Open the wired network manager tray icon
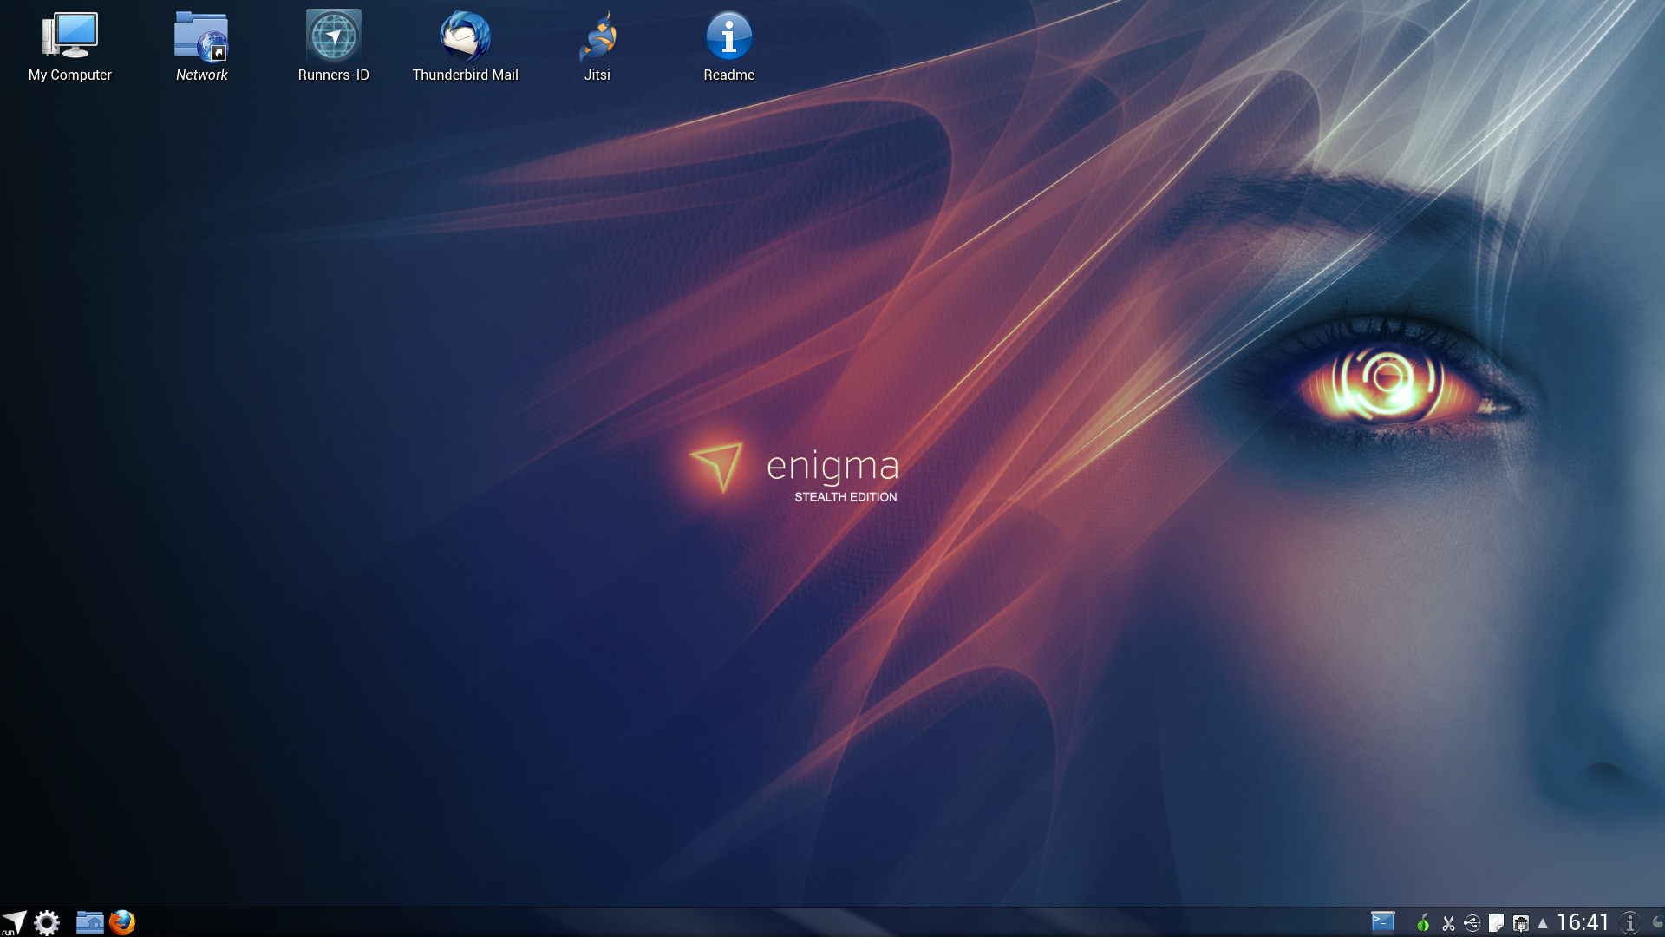1665x937 pixels. (x=1521, y=923)
